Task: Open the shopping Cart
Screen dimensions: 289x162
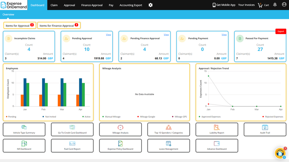Action: tap(263, 5)
